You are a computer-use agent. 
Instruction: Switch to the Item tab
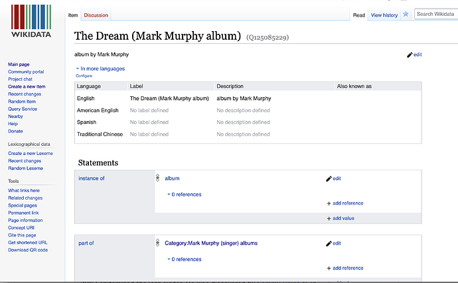click(x=73, y=15)
